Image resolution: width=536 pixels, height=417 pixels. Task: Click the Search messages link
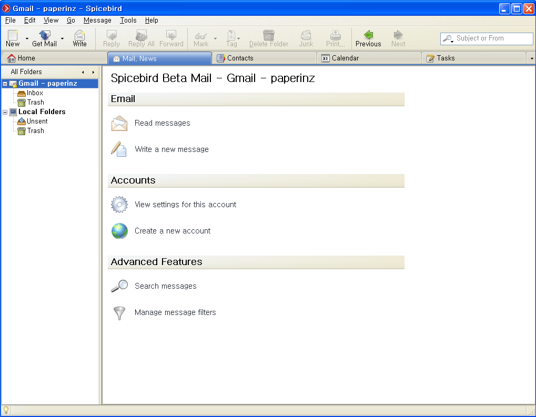point(166,286)
